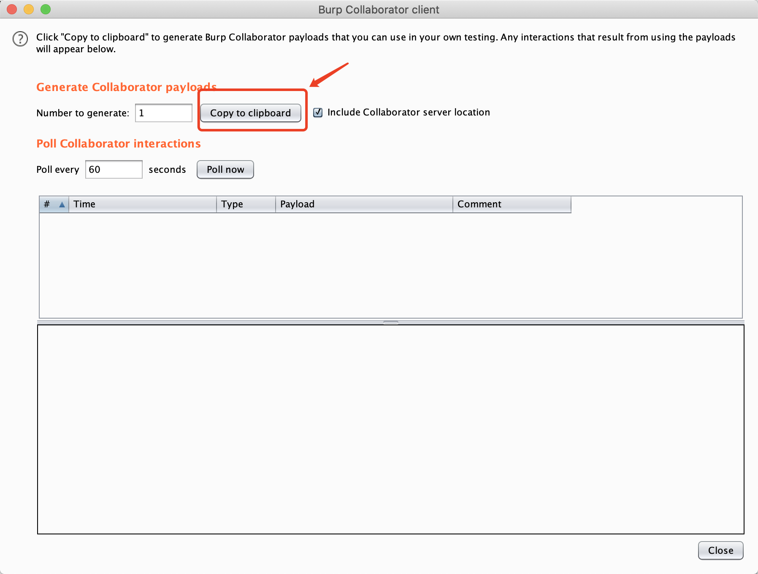The height and width of the screenshot is (574, 758).
Task: Uncheck Include Collaborator server location checkbox
Action: (318, 113)
